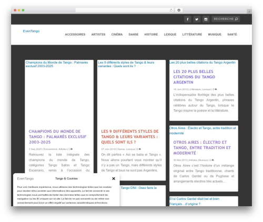The width and height of the screenshot is (263, 222).
Task: Open top link Les 9 différents styles de Tango
Action: coord(126,64)
